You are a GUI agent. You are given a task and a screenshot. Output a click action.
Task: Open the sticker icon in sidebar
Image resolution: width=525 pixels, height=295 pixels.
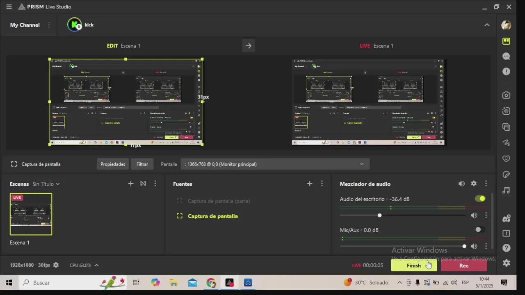(506, 175)
